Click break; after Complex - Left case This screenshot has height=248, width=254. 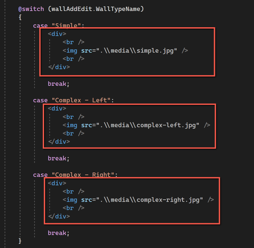(59, 158)
